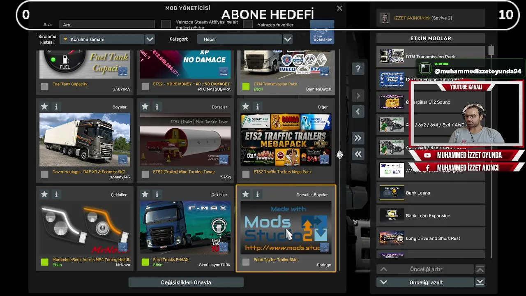Mark ETS2 Traffic Trailers Mega Pack as favorite
Screen dimensions: 526x296
246,107
